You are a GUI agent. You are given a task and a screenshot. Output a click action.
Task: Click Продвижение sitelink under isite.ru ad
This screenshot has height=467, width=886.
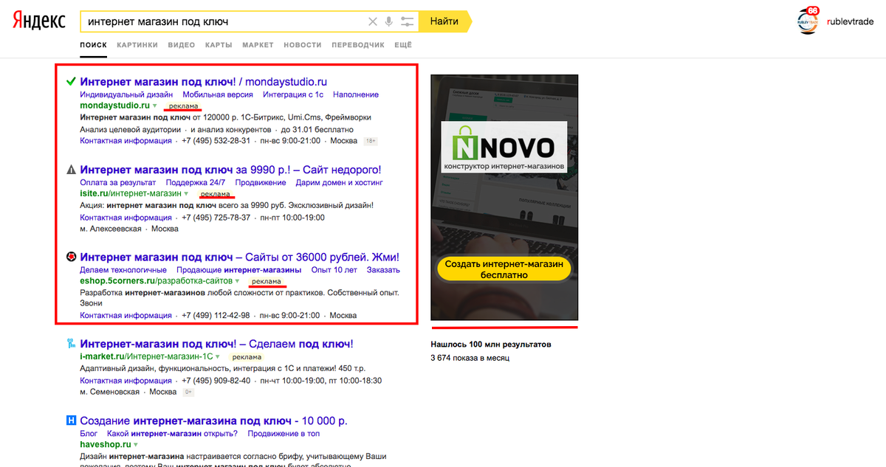[261, 182]
